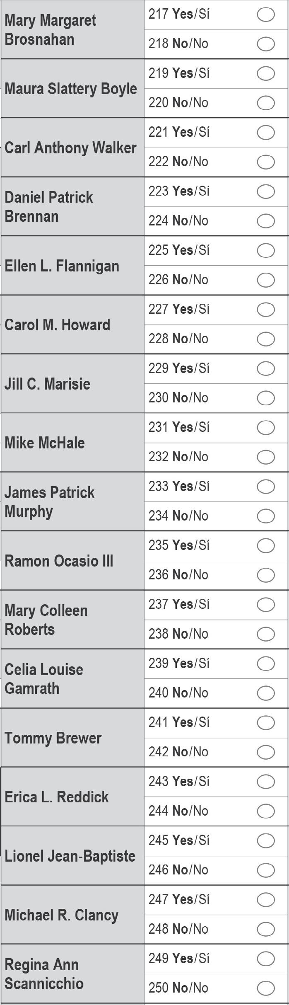Fill 236 No oval for Ramon Ocasio III
The width and height of the screenshot is (289, 1005).
266,575
